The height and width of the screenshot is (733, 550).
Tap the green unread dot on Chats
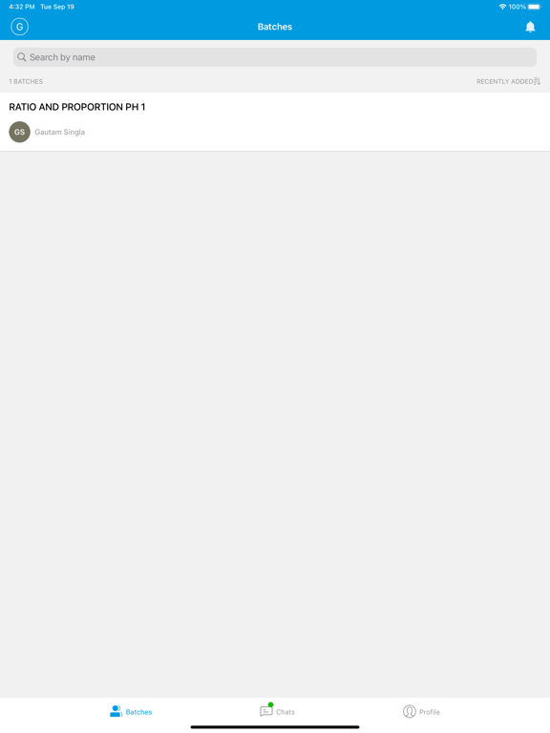click(x=271, y=704)
